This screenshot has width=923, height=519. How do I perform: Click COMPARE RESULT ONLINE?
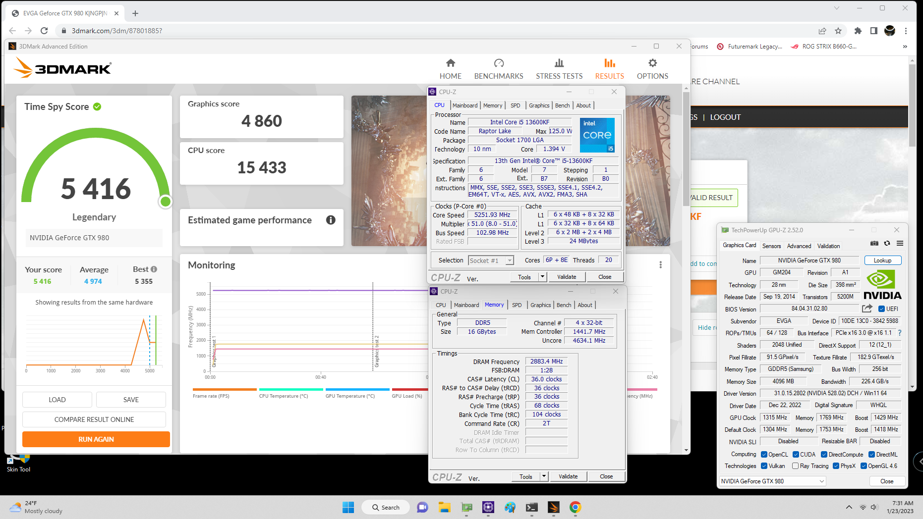[x=94, y=419]
